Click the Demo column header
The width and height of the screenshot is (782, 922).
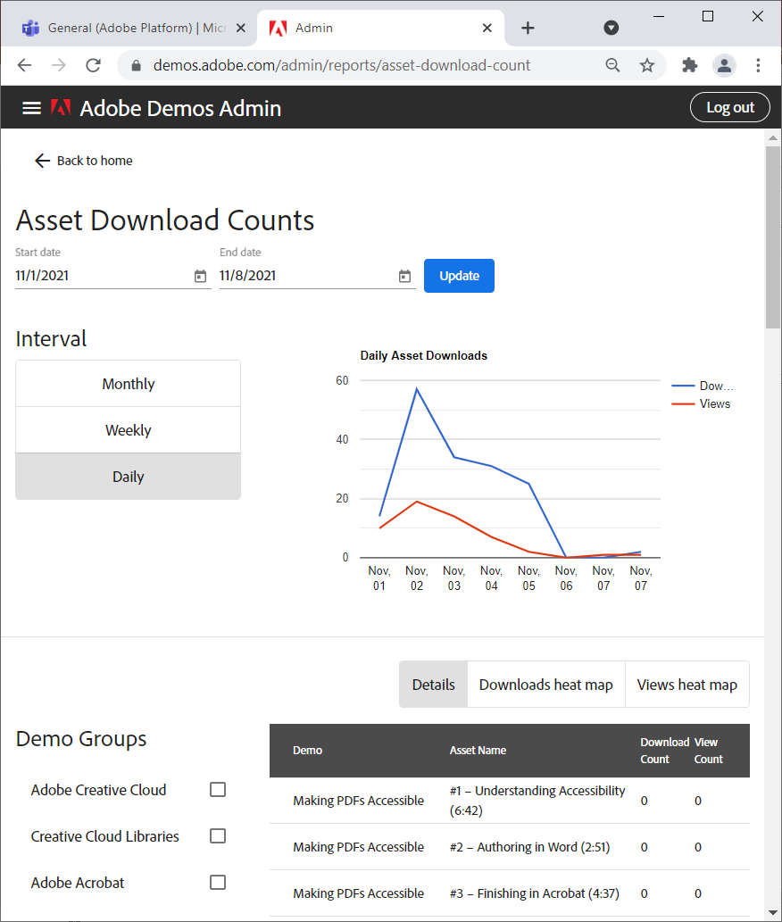point(307,751)
